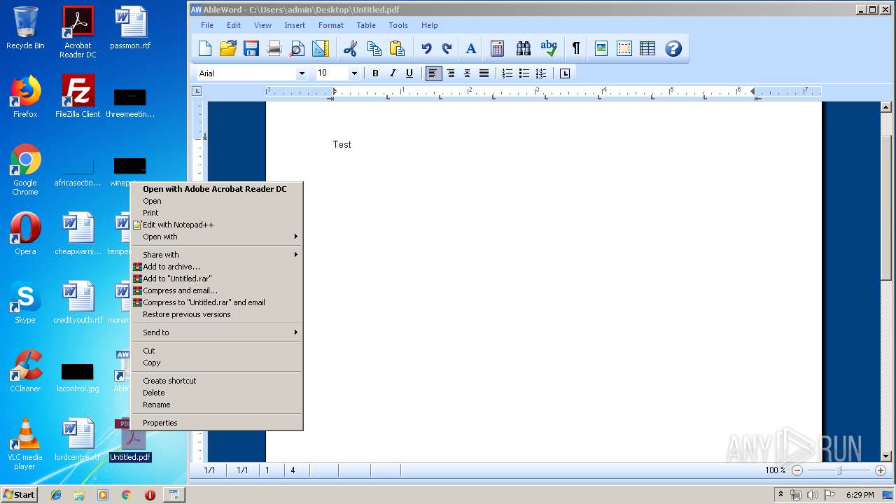Viewport: 896px width, 504px height.
Task: Adjust the zoom slider handle
Action: tap(839, 470)
